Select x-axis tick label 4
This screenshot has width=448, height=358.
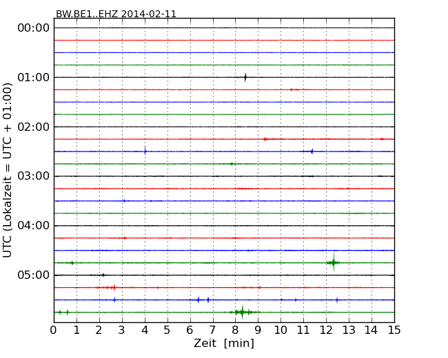[145, 330]
